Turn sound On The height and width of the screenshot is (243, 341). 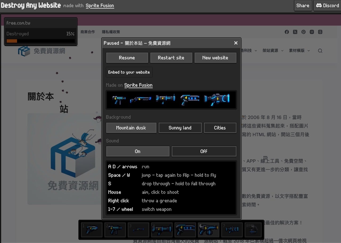[138, 151]
